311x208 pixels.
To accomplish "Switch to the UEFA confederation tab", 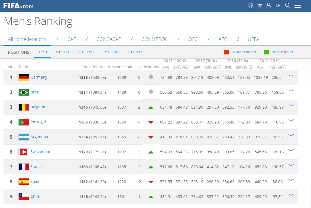I will [253, 39].
